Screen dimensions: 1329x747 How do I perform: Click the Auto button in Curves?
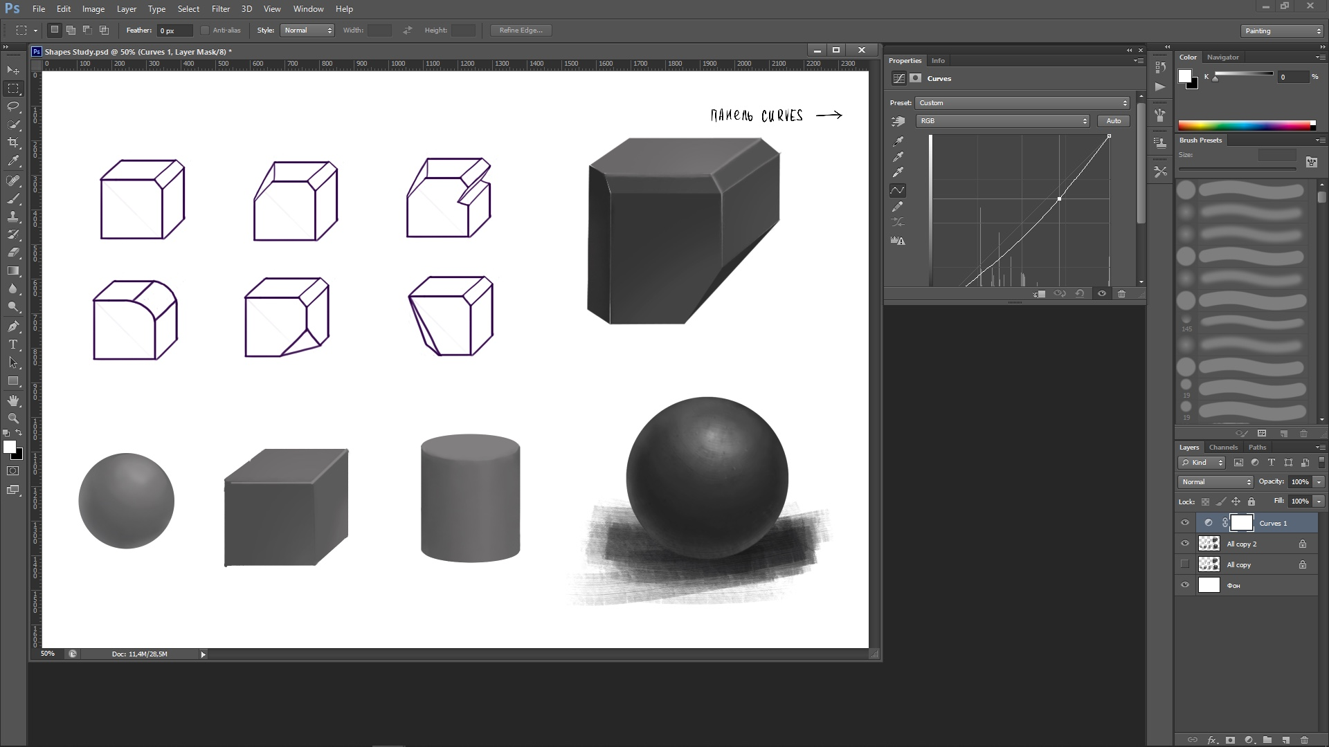click(1113, 121)
